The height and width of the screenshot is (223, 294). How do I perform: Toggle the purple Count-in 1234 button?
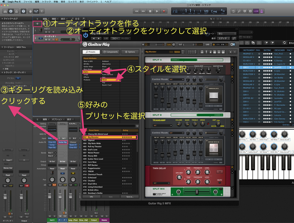pos(256,11)
